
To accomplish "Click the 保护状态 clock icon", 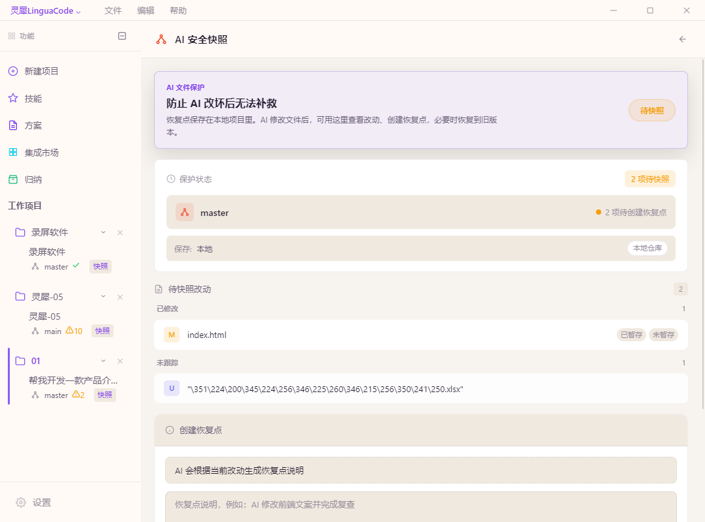I will pyautogui.click(x=171, y=179).
